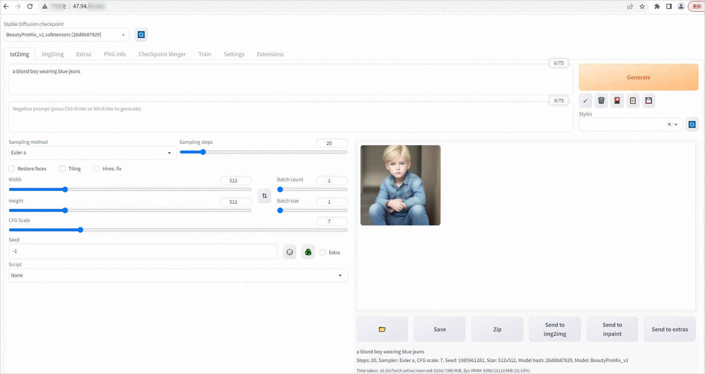Toggle the Tiling checkbox

click(62, 169)
